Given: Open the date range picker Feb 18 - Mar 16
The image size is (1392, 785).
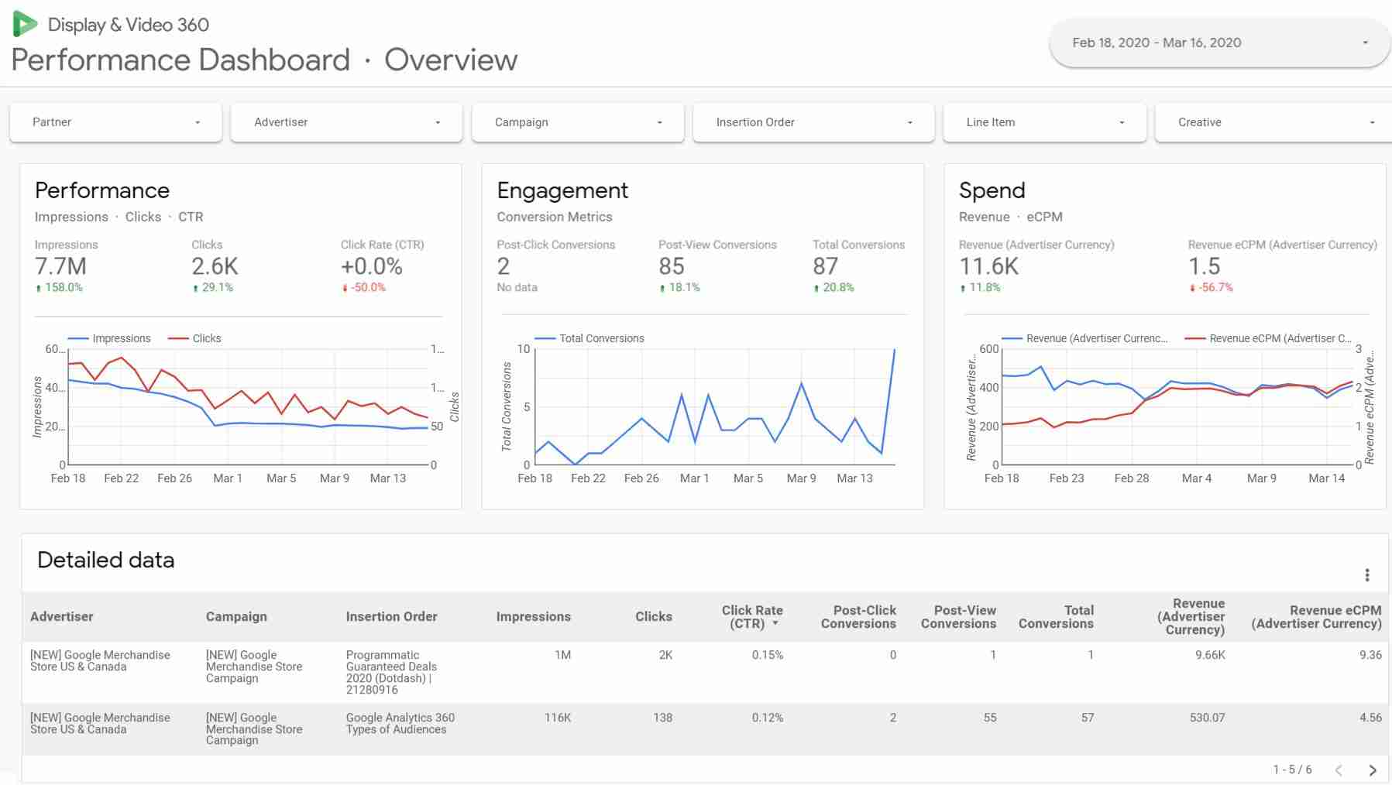Looking at the screenshot, I should click(1219, 43).
